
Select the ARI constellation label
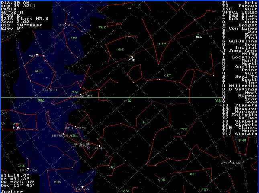coord(120,49)
